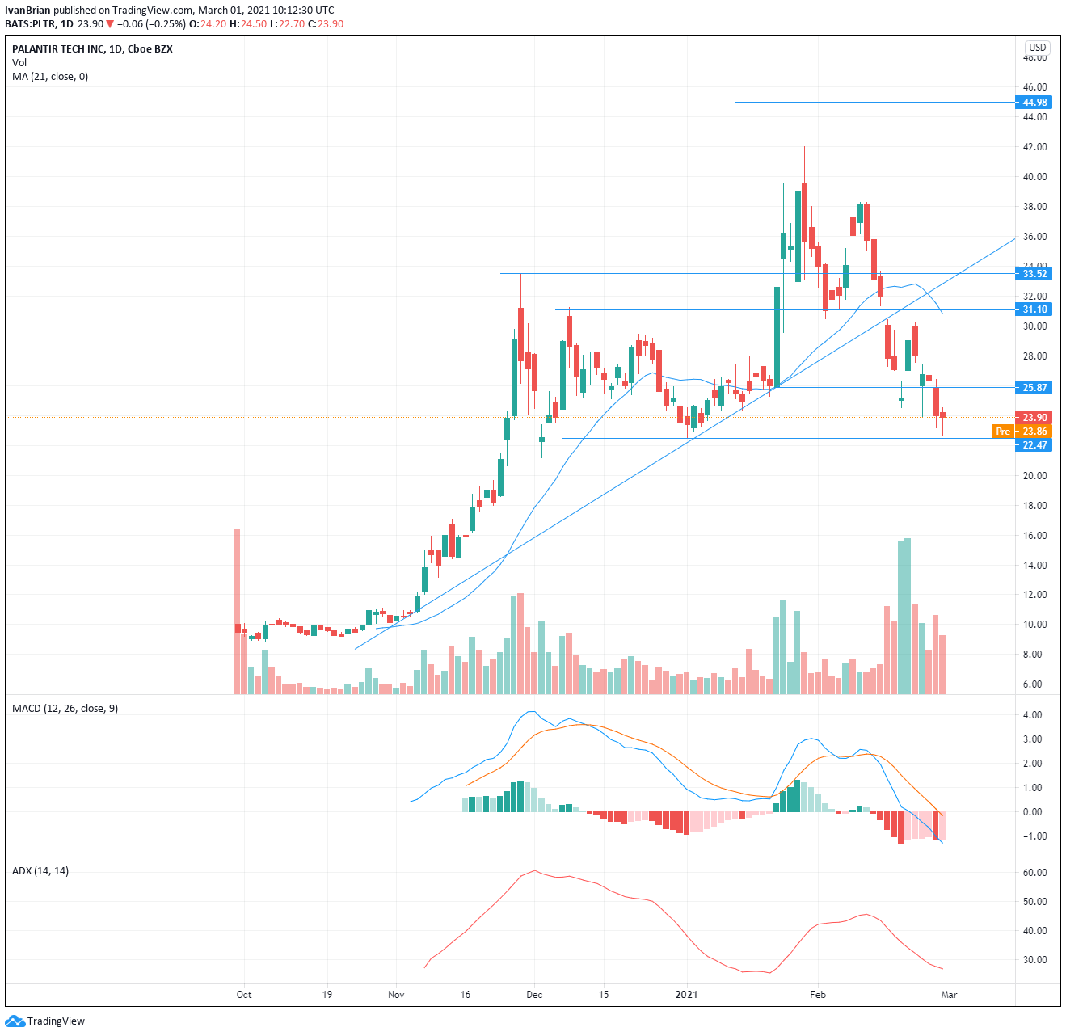Viewport: 1066px width, 1036px height.
Task: Click the 60.00 value on ADX scale
Action: click(x=1034, y=873)
